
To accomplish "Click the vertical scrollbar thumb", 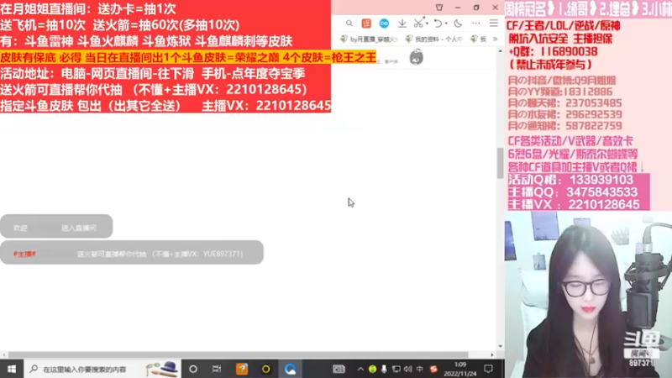I will click(x=500, y=163).
